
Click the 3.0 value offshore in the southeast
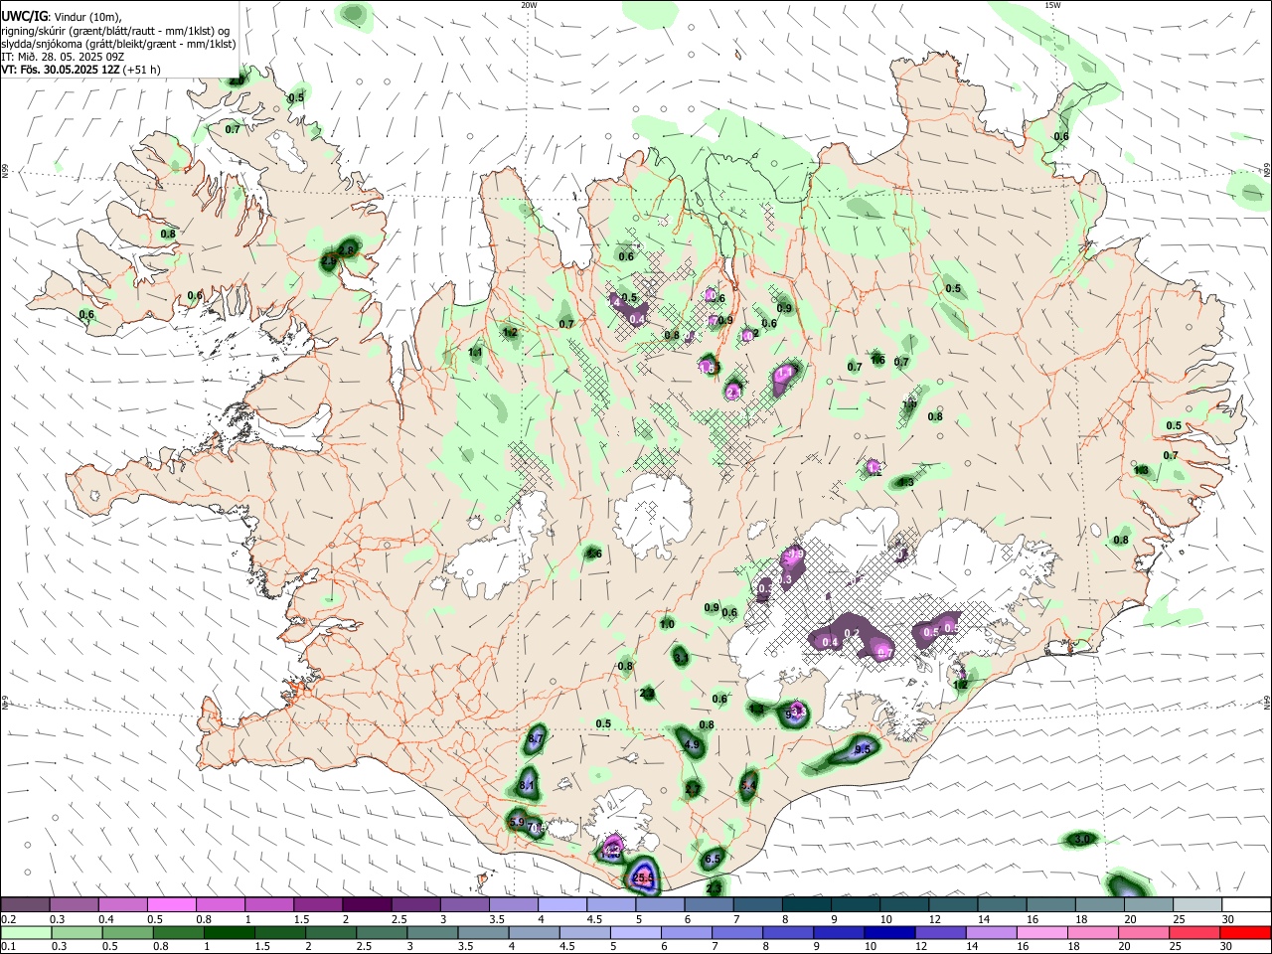(1083, 840)
